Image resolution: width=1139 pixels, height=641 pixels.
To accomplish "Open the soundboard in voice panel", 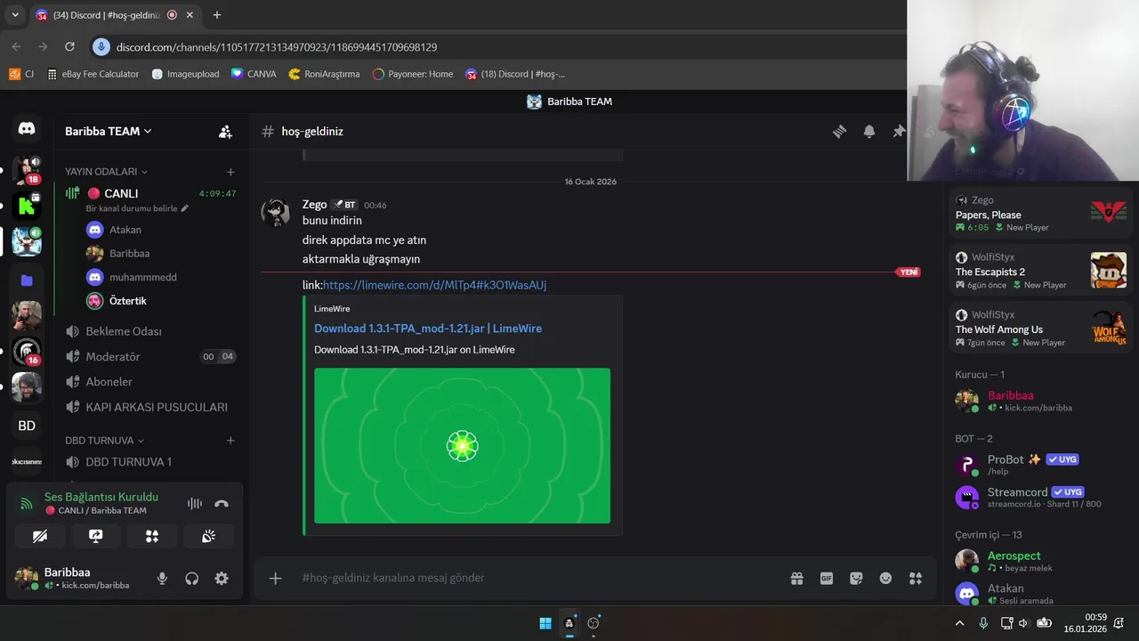I will [208, 536].
